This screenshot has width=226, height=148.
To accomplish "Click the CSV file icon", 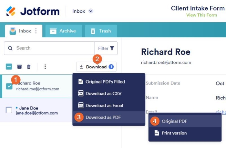I will click(x=81, y=93).
